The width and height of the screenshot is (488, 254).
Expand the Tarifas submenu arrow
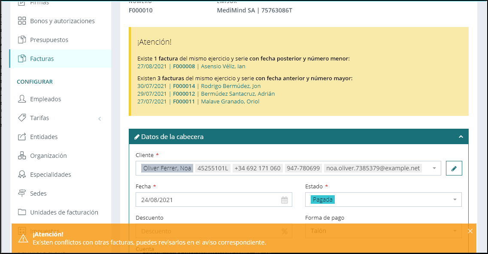100,118
